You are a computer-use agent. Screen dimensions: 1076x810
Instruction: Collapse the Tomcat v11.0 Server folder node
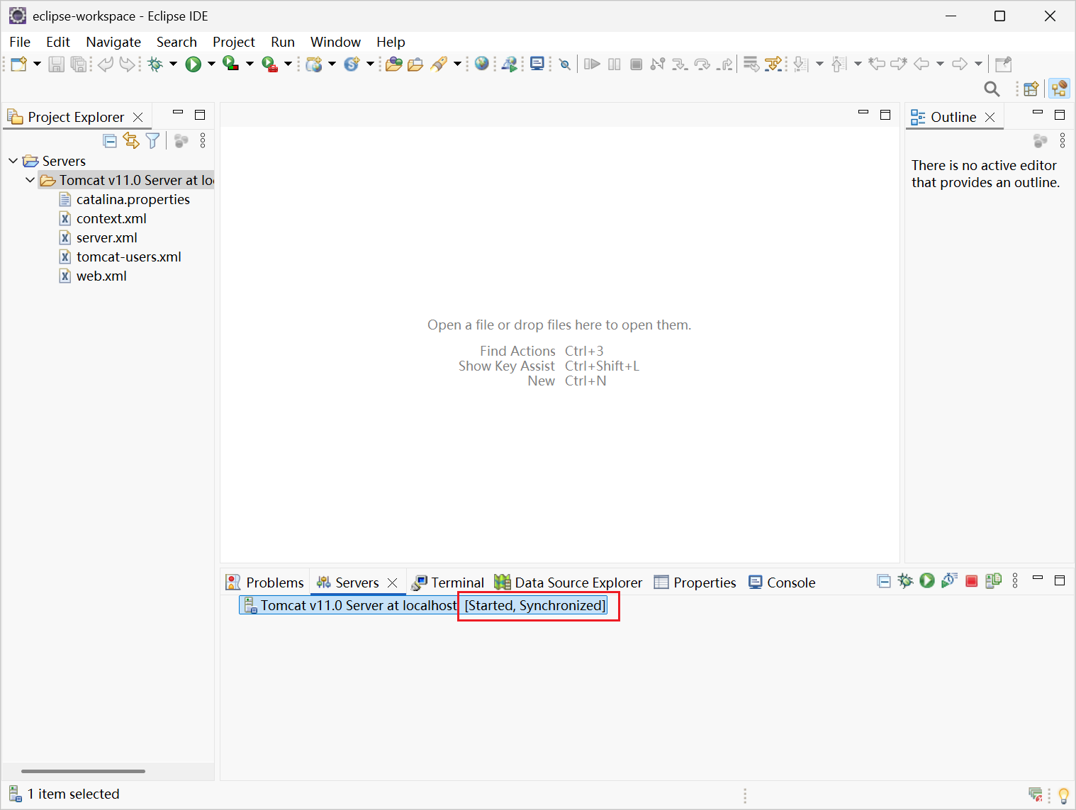coord(30,180)
